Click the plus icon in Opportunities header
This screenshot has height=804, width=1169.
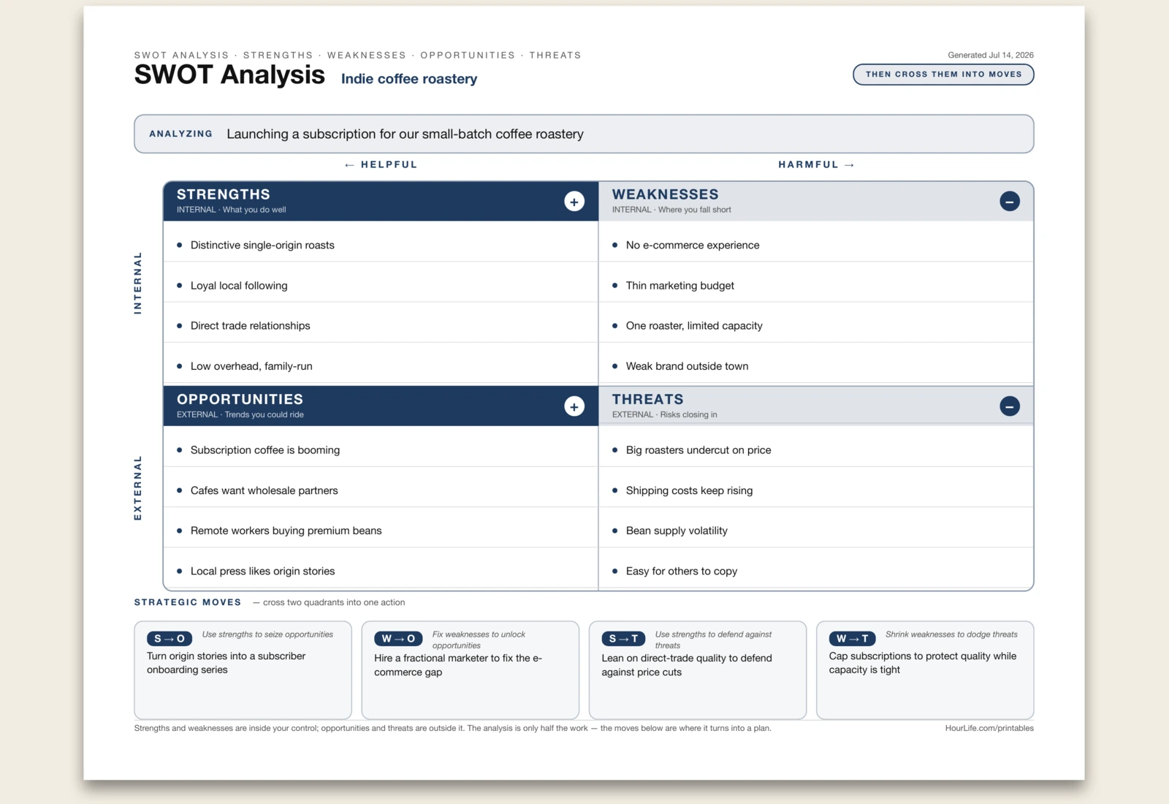(574, 406)
